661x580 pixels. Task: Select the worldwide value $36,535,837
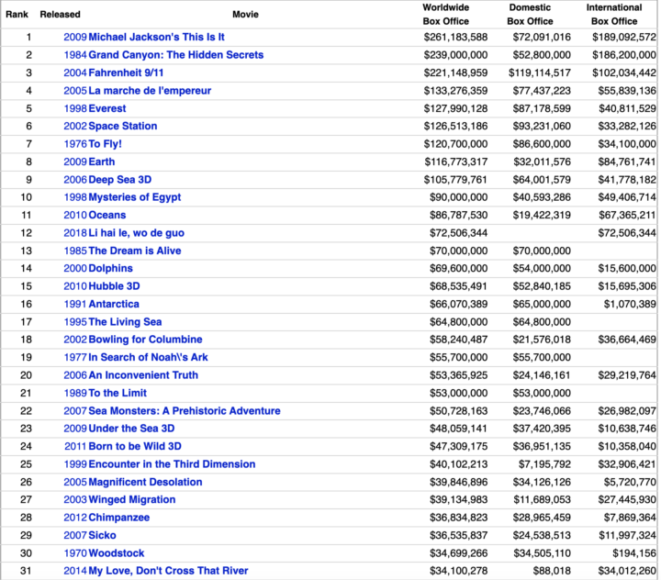tap(459, 535)
